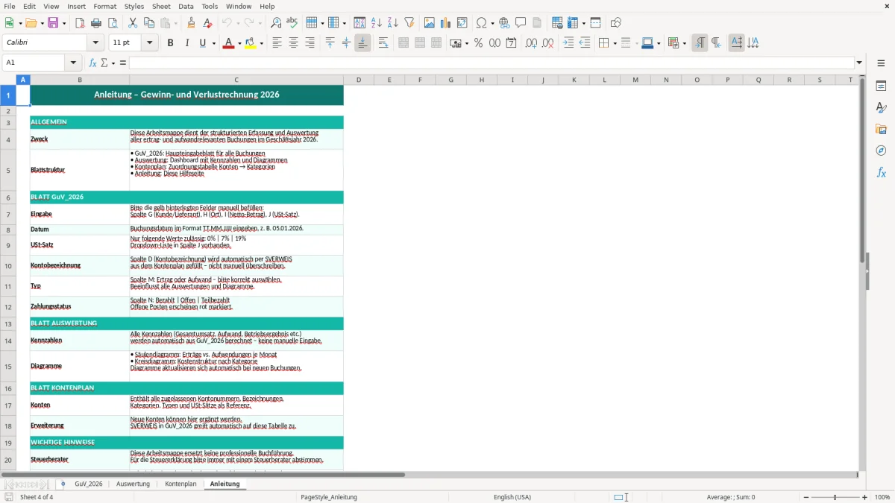This screenshot has height=503, width=895.
Task: Open the Tools menu
Action: click(x=210, y=6)
